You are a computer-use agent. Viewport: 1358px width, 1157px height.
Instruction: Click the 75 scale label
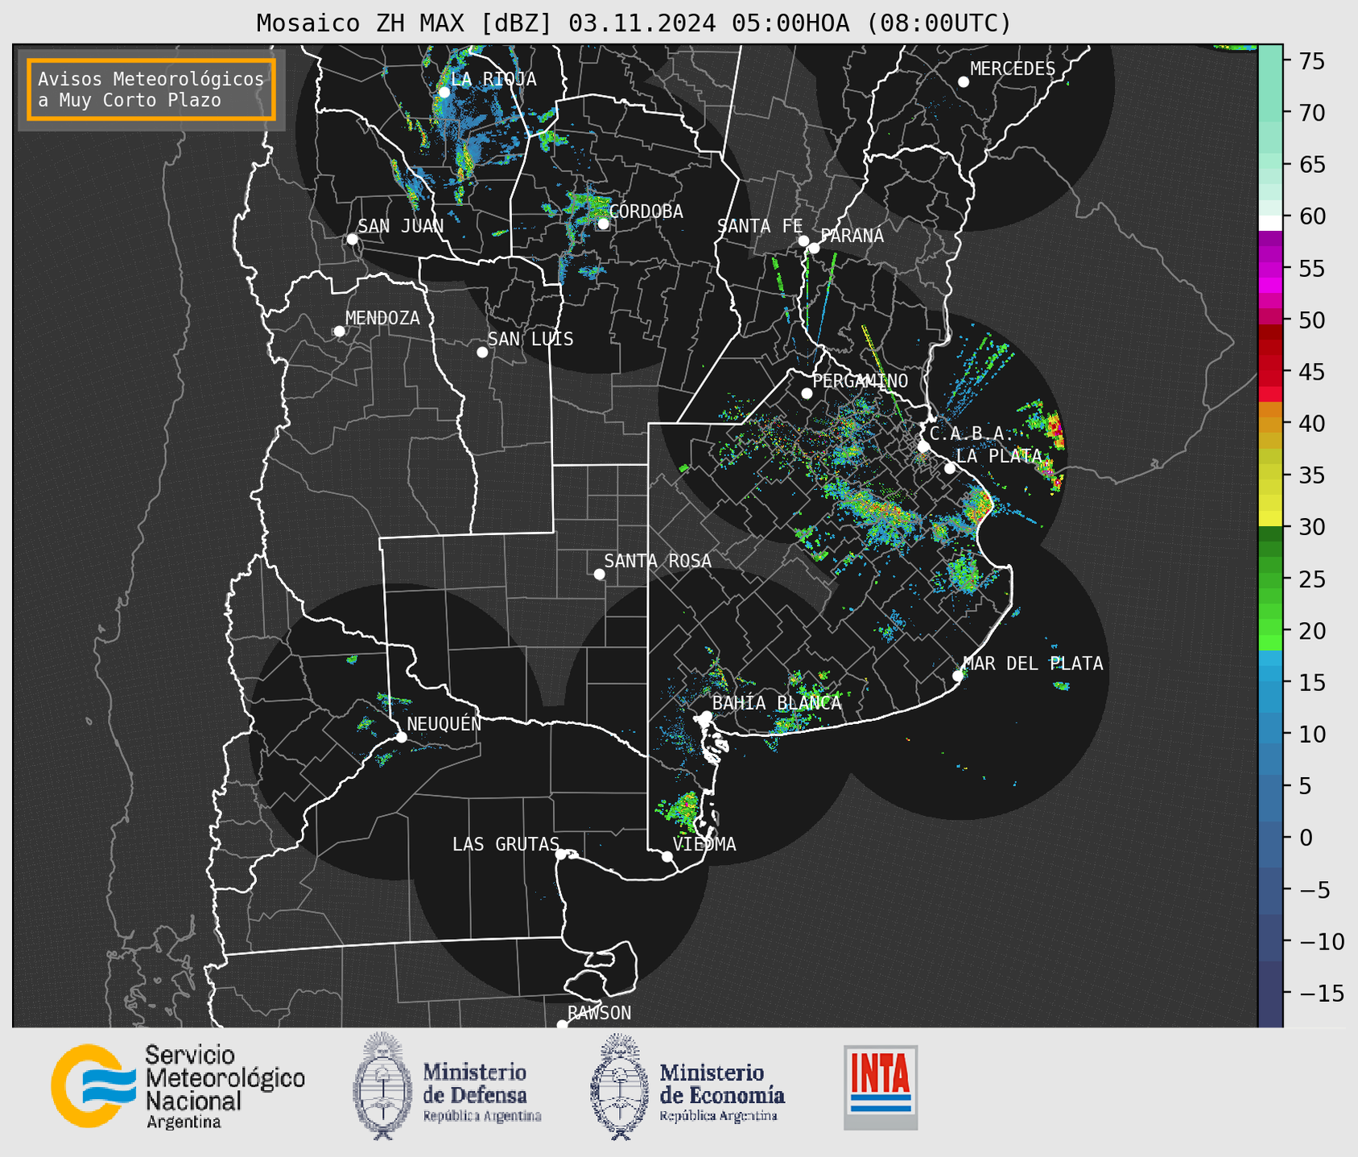point(1311,61)
